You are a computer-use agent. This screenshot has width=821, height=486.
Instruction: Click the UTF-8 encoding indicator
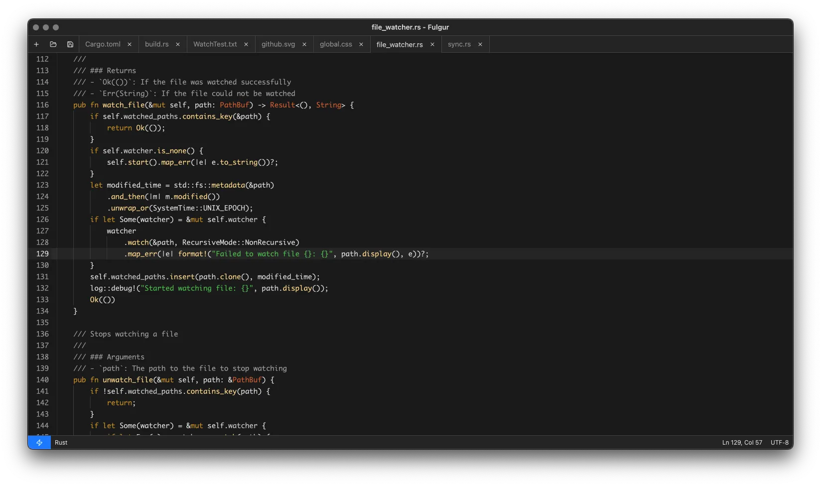779,442
